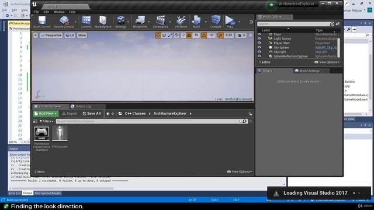
Task: Click the Save Current toolbar icon
Action: 41,22
